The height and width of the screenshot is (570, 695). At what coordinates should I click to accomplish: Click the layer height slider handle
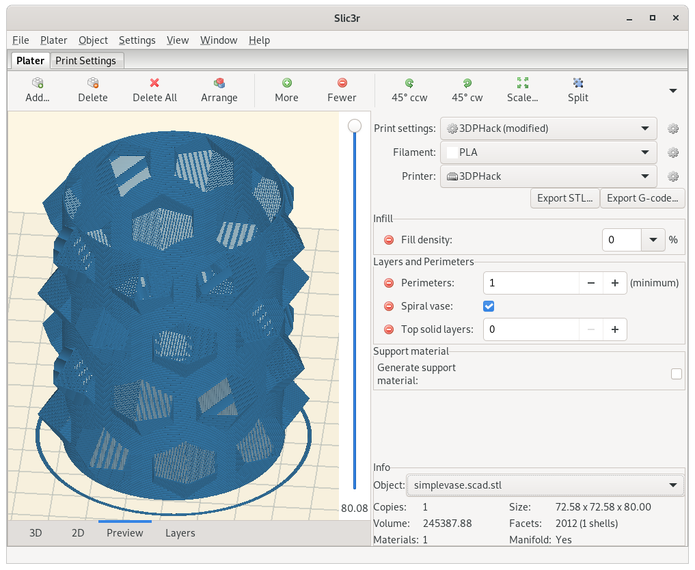355,126
